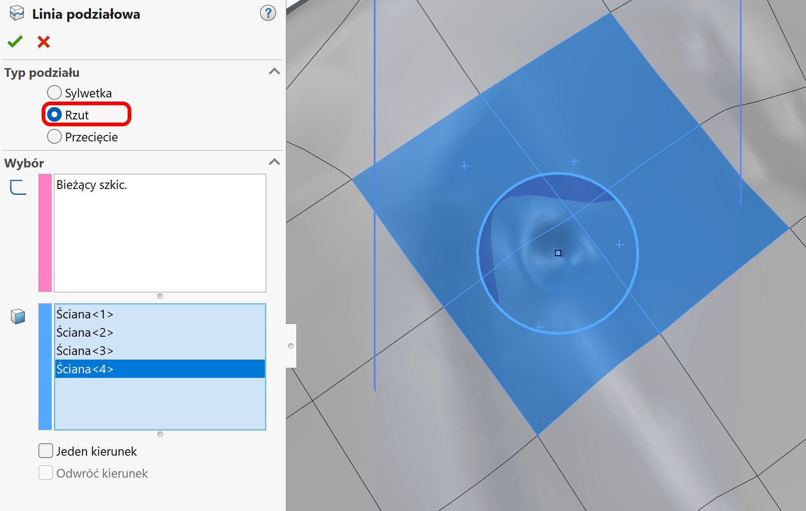
Task: Cancel with the red X icon
Action: coord(43,42)
